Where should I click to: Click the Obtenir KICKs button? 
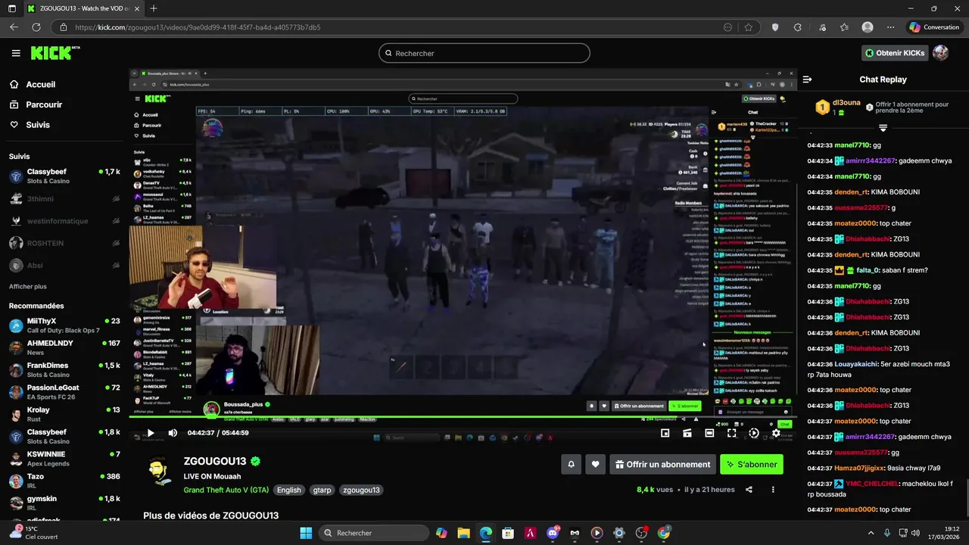point(895,53)
